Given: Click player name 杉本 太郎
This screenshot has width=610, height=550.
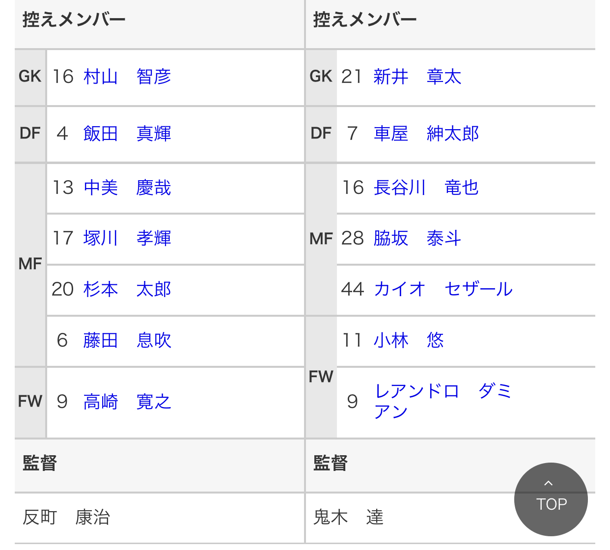Looking at the screenshot, I should point(127,289).
